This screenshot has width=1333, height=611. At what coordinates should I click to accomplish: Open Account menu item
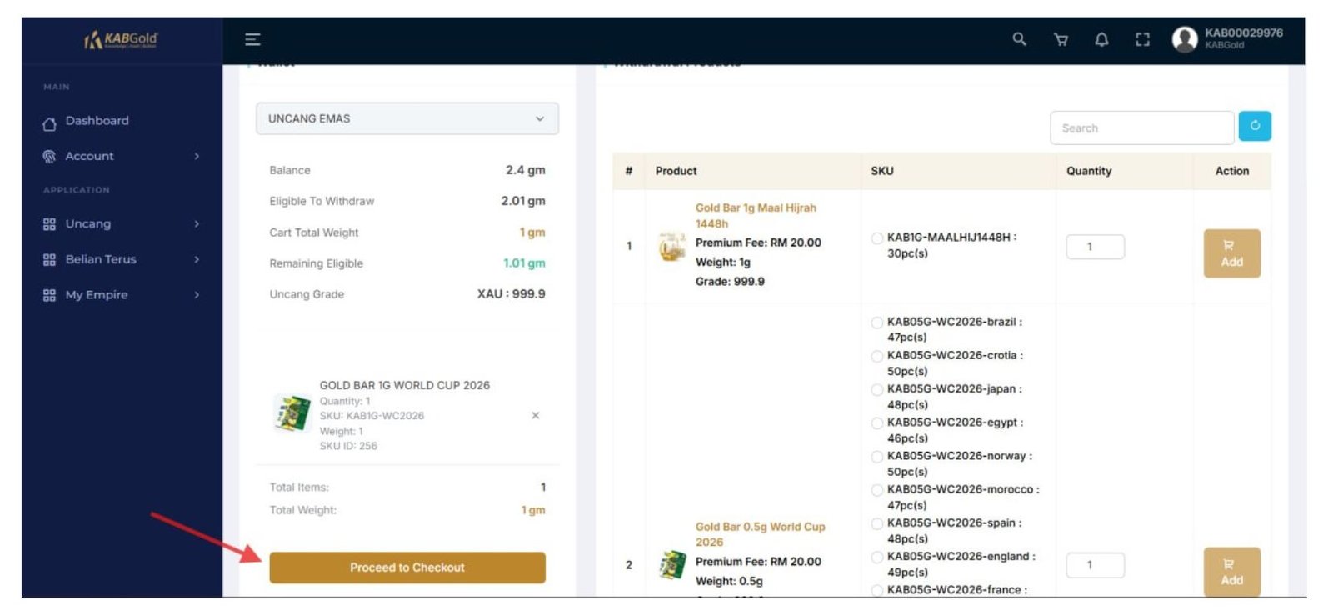[90, 156]
